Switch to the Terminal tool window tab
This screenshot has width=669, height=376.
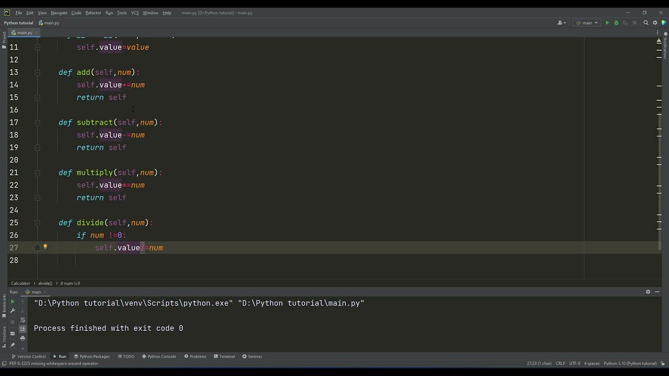(224, 356)
